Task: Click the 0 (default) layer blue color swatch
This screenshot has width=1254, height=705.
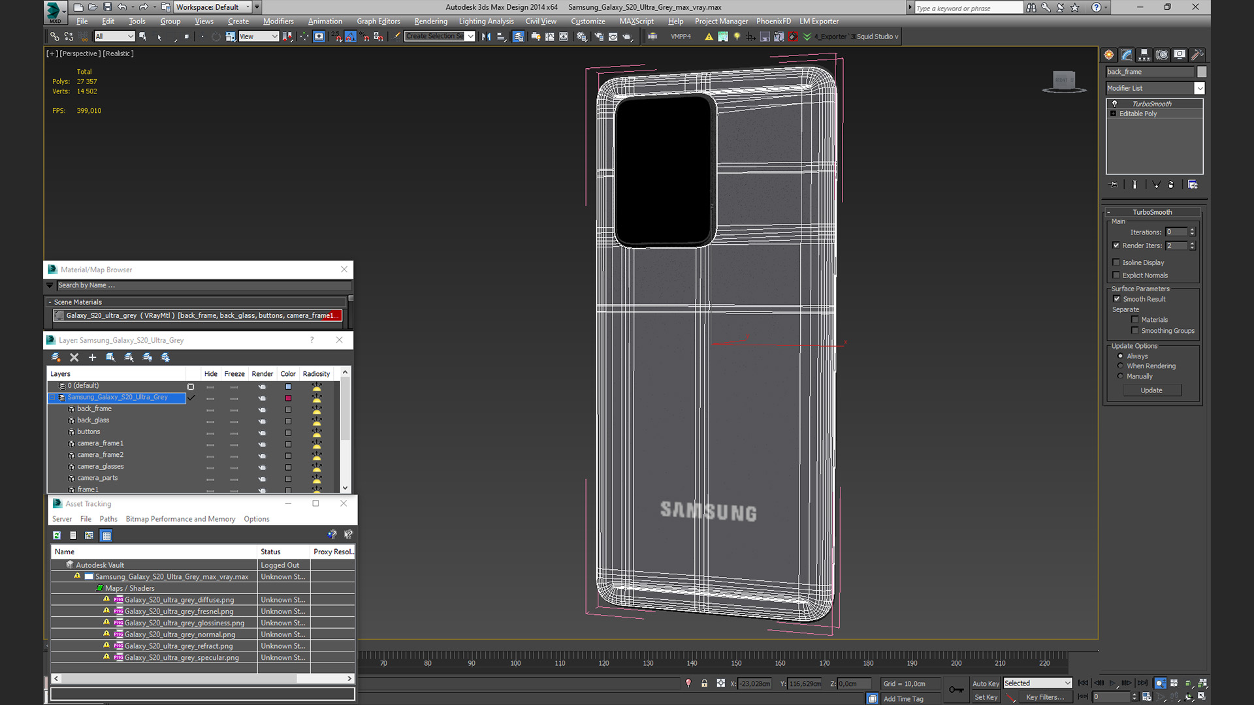Action: [x=288, y=386]
